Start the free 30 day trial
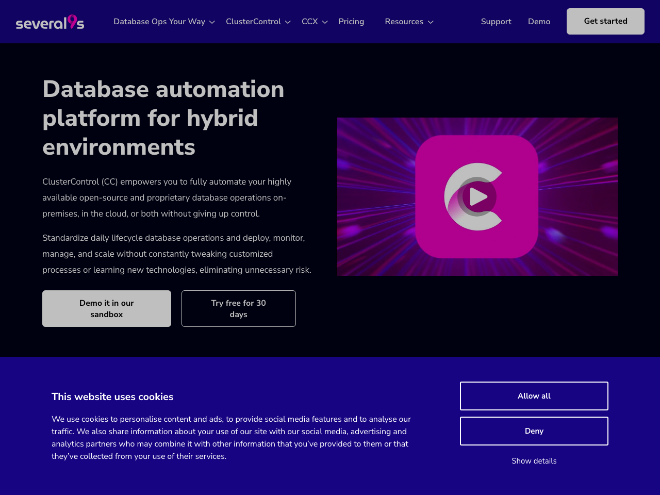Image resolution: width=660 pixels, height=495 pixels. (238, 308)
